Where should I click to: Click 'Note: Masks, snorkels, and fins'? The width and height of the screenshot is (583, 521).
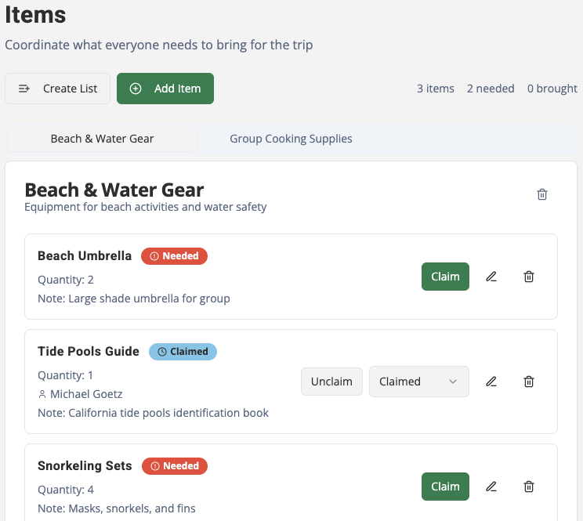click(117, 508)
